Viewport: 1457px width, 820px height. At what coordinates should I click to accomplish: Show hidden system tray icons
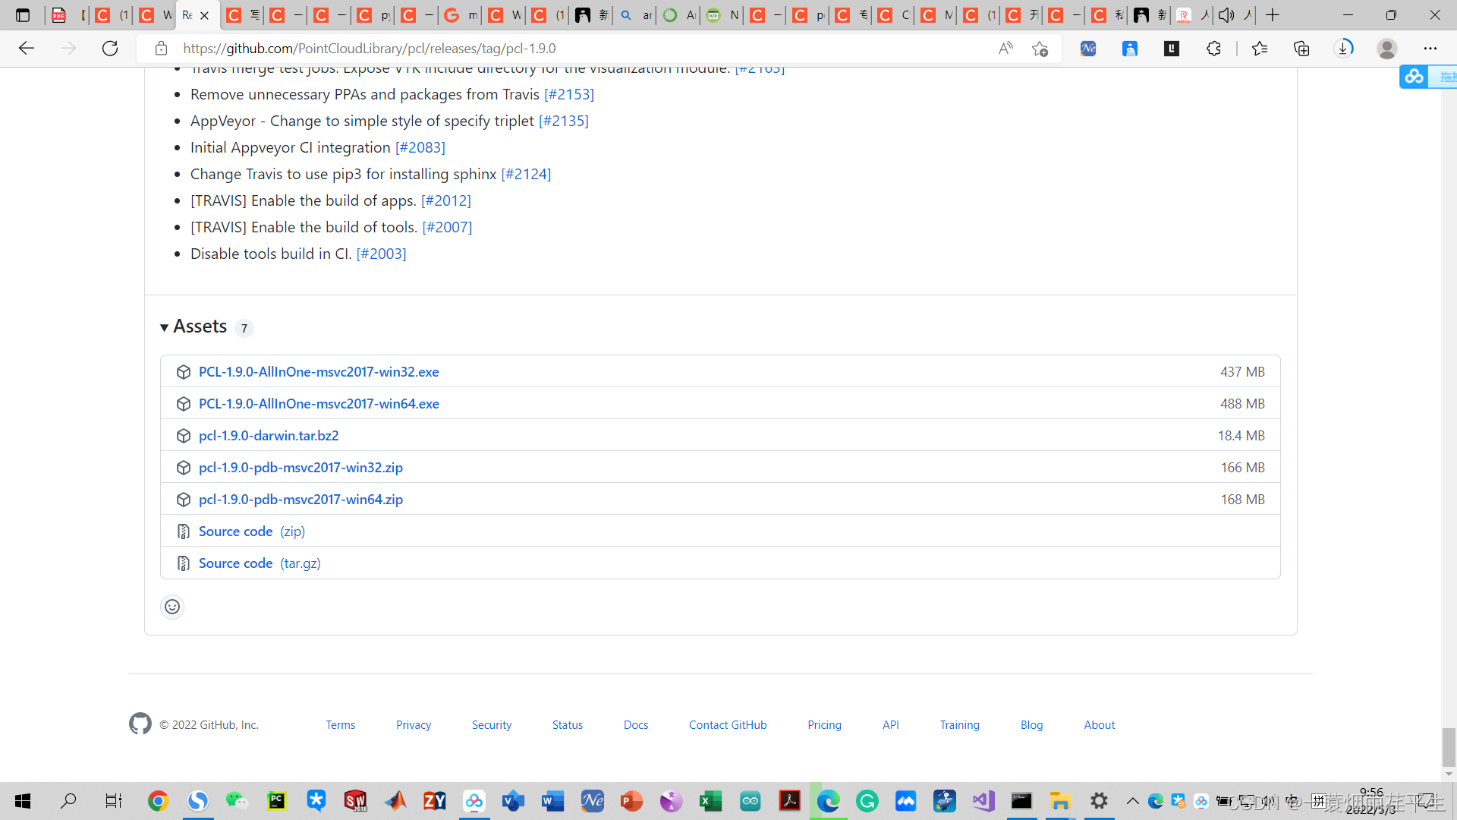(1133, 801)
